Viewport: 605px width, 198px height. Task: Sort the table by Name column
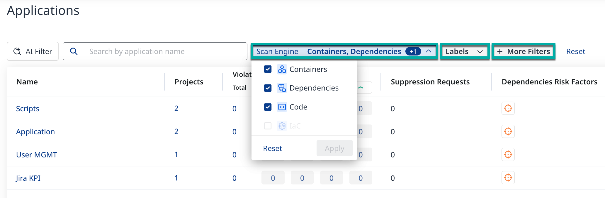(x=27, y=82)
